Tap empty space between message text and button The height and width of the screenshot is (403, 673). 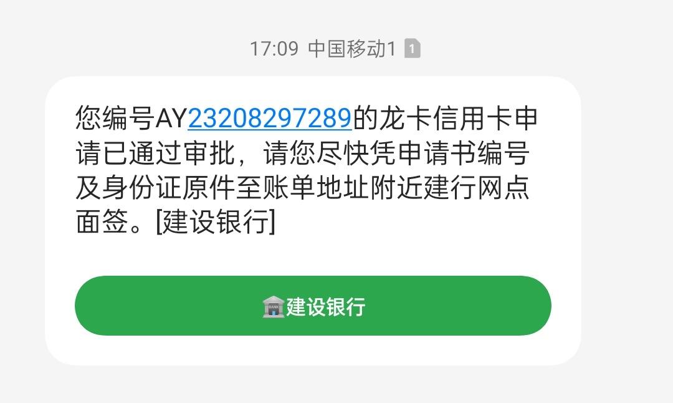tap(313, 256)
